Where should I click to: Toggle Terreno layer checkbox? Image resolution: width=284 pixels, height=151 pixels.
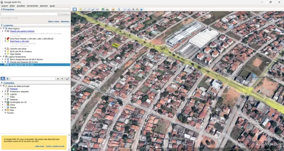[x=5, y=113]
